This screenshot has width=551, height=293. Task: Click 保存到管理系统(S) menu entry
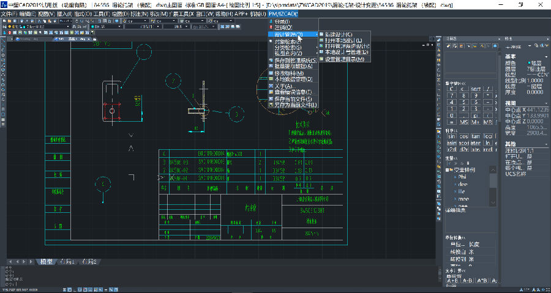295,61
